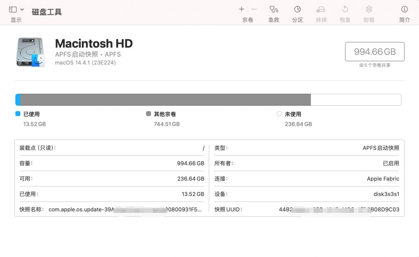Screen dimensions: 419x257
Task: Click the white 未使用 legend swatch
Action: [x=279, y=114]
